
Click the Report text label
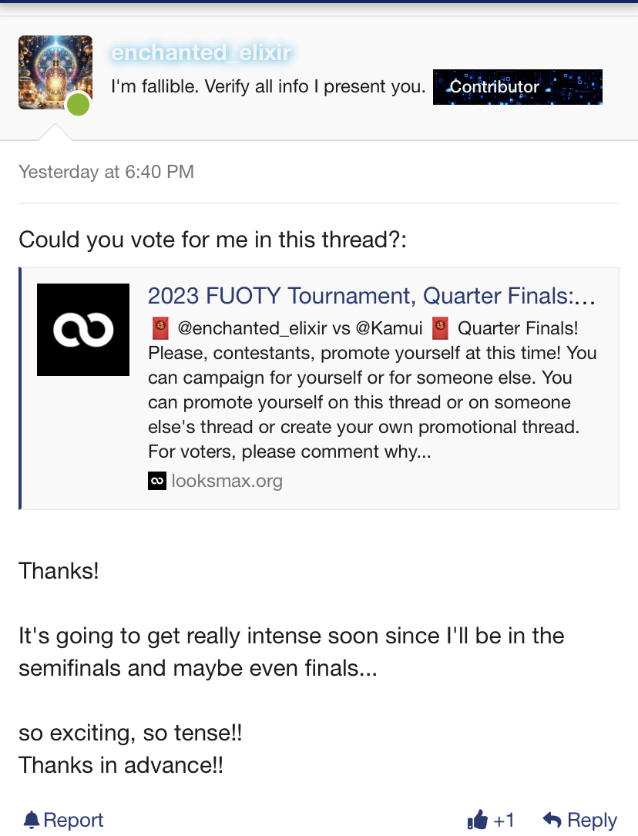pyautogui.click(x=73, y=820)
